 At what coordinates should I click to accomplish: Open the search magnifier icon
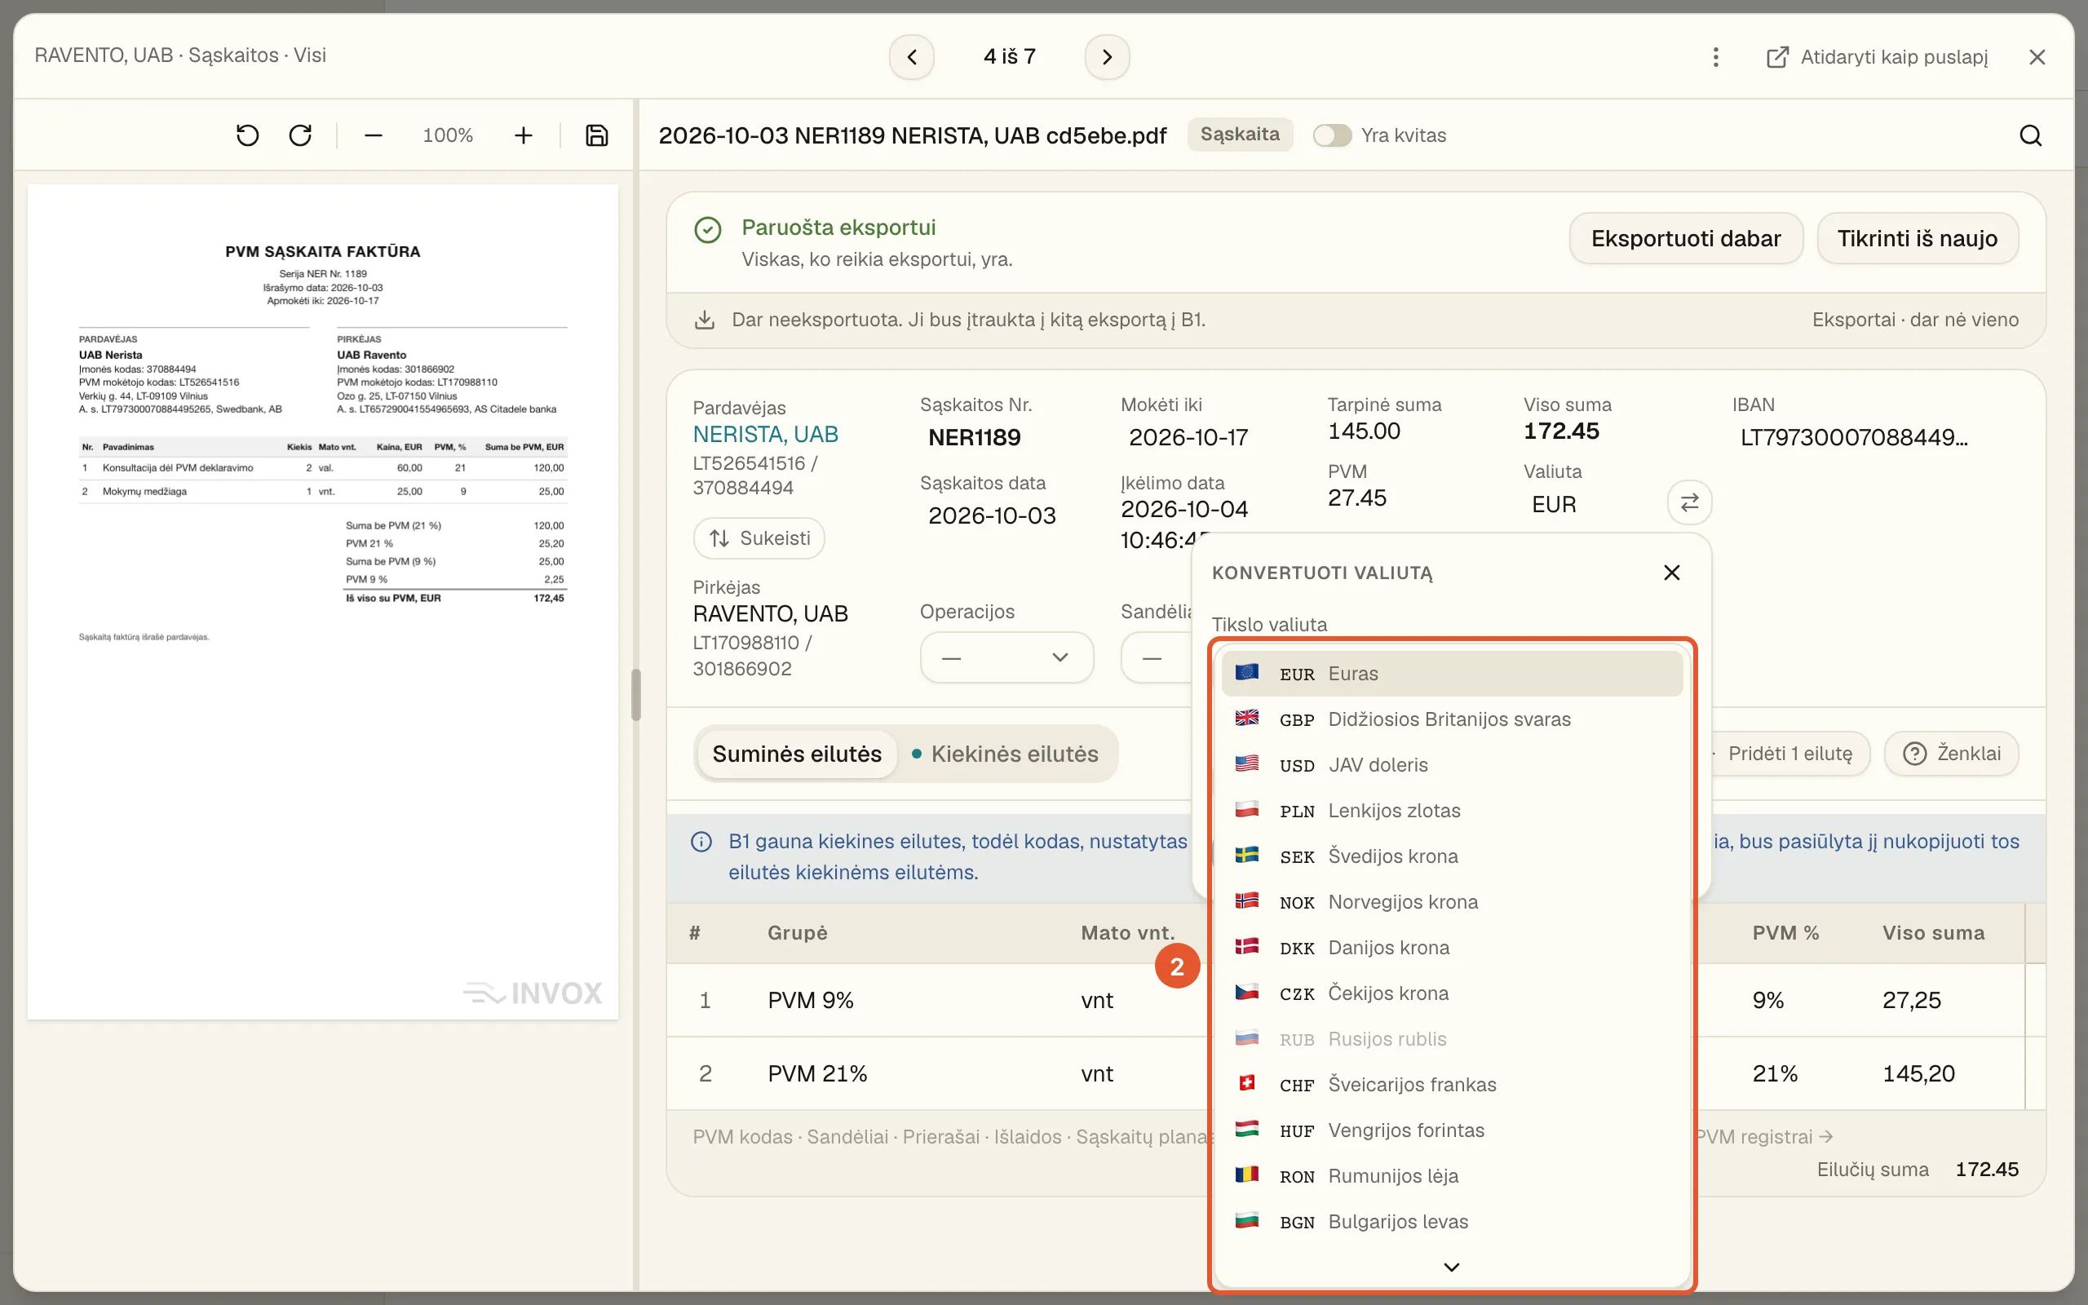[x=2030, y=135]
